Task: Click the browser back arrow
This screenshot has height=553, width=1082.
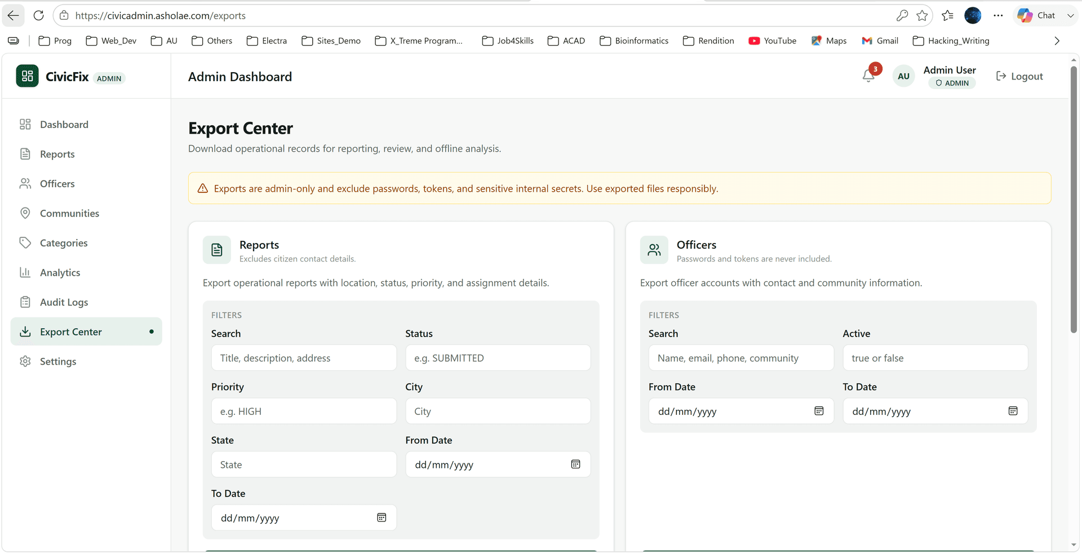Action: point(13,15)
